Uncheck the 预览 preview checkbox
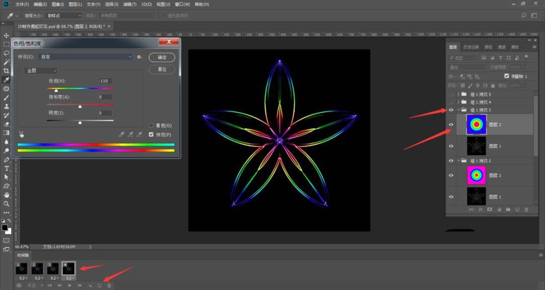The width and height of the screenshot is (545, 290). click(x=151, y=134)
